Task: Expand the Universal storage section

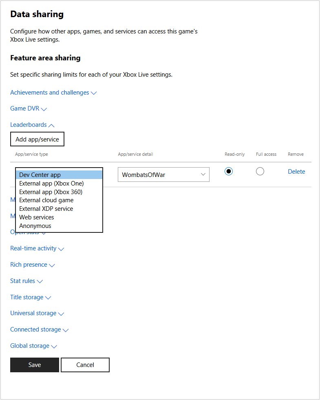Action: 37,313
